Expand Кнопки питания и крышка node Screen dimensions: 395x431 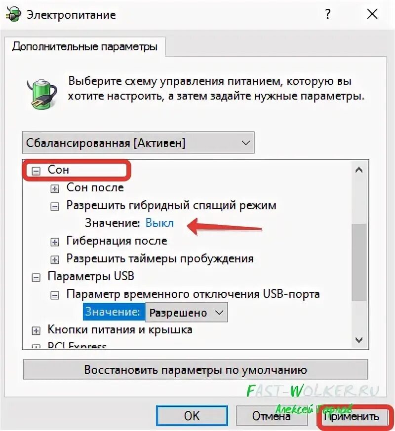(x=36, y=331)
